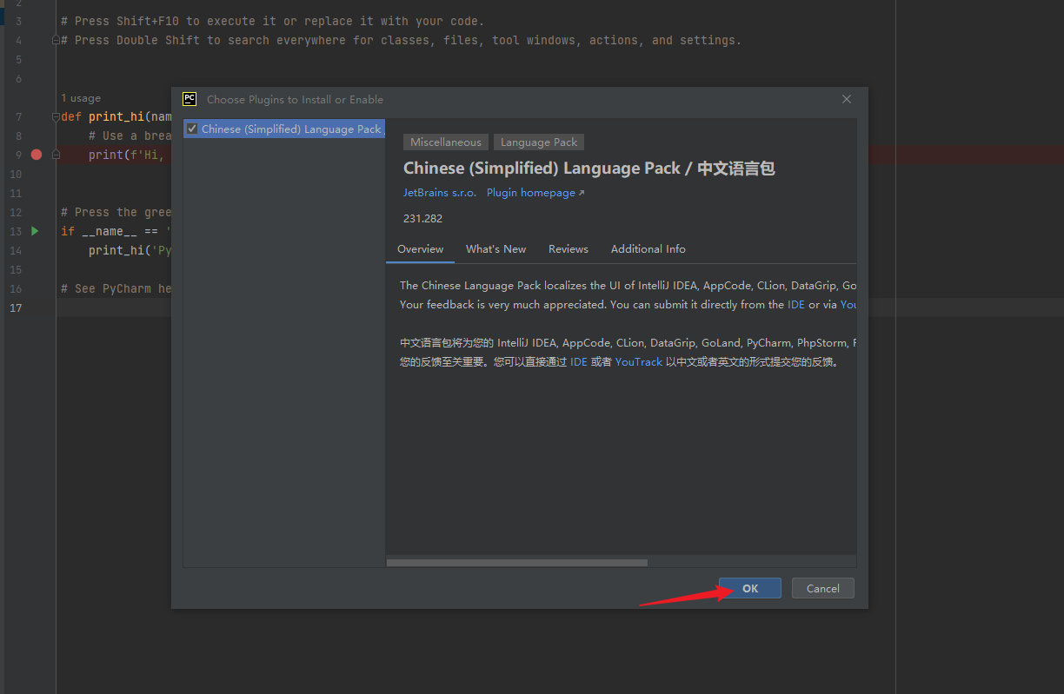Click the Miscellaneous tag
Image resolution: width=1064 pixels, height=694 pixels.
[446, 142]
